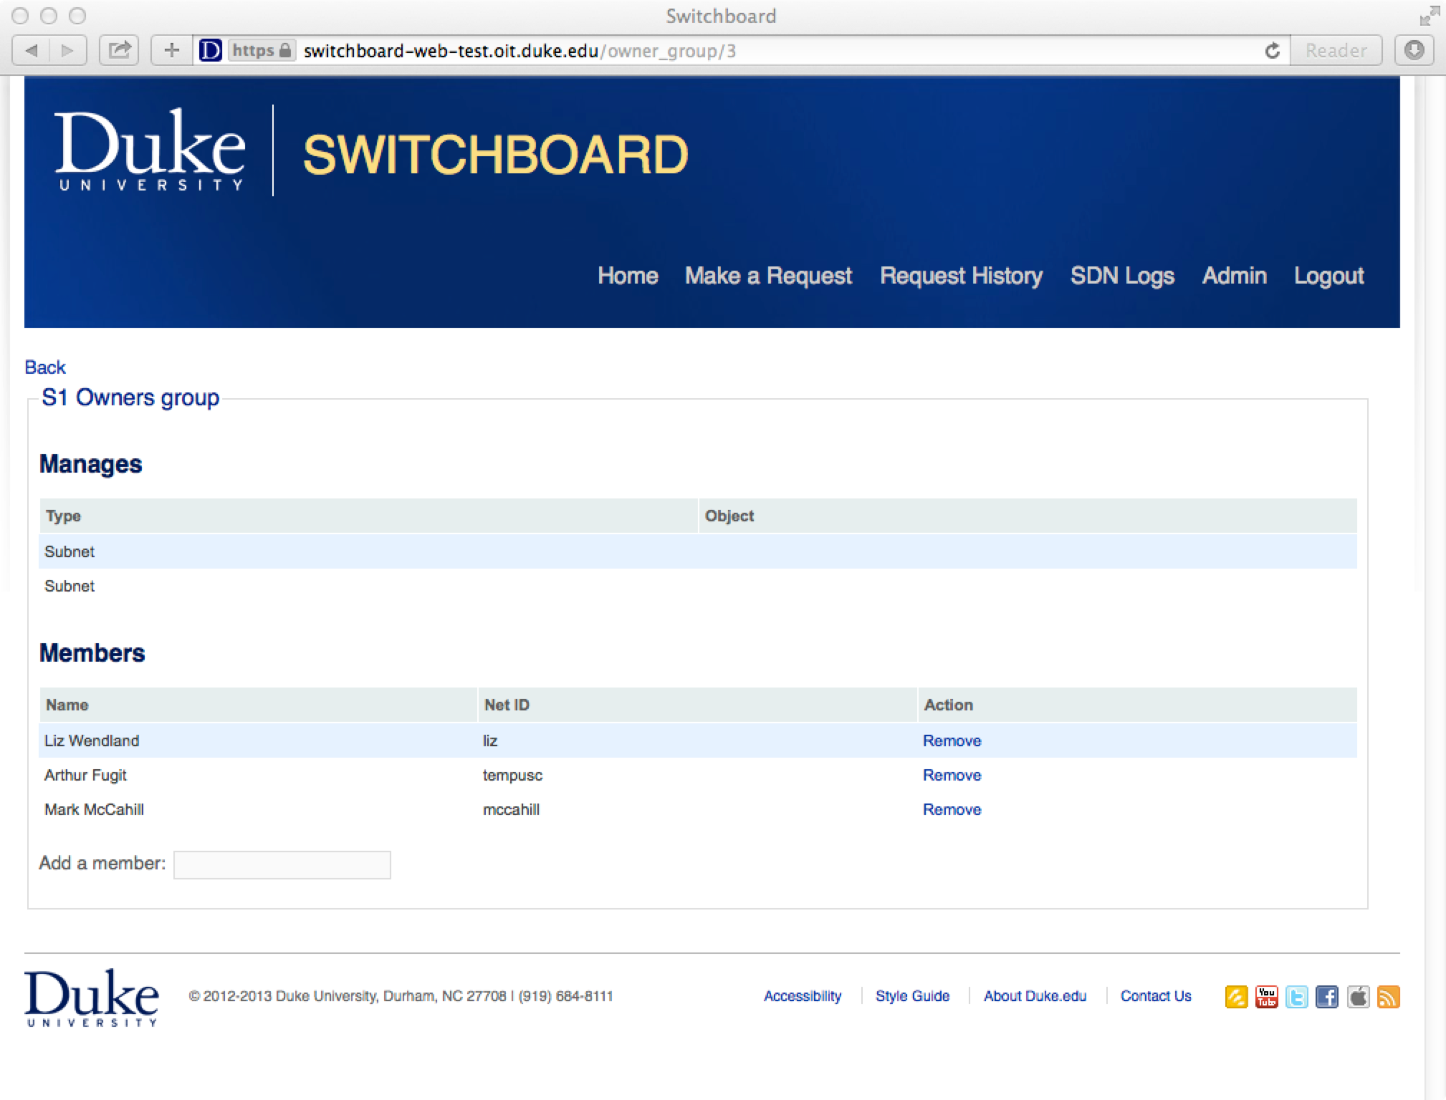
Task: Click the Duke University footer logo
Action: 92,998
